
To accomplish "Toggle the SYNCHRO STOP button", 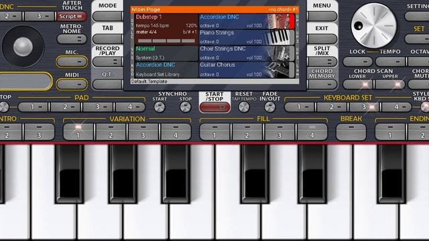I will tap(186, 107).
